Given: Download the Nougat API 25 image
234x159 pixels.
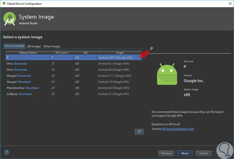Looking at the screenshot, I should tap(24, 76).
